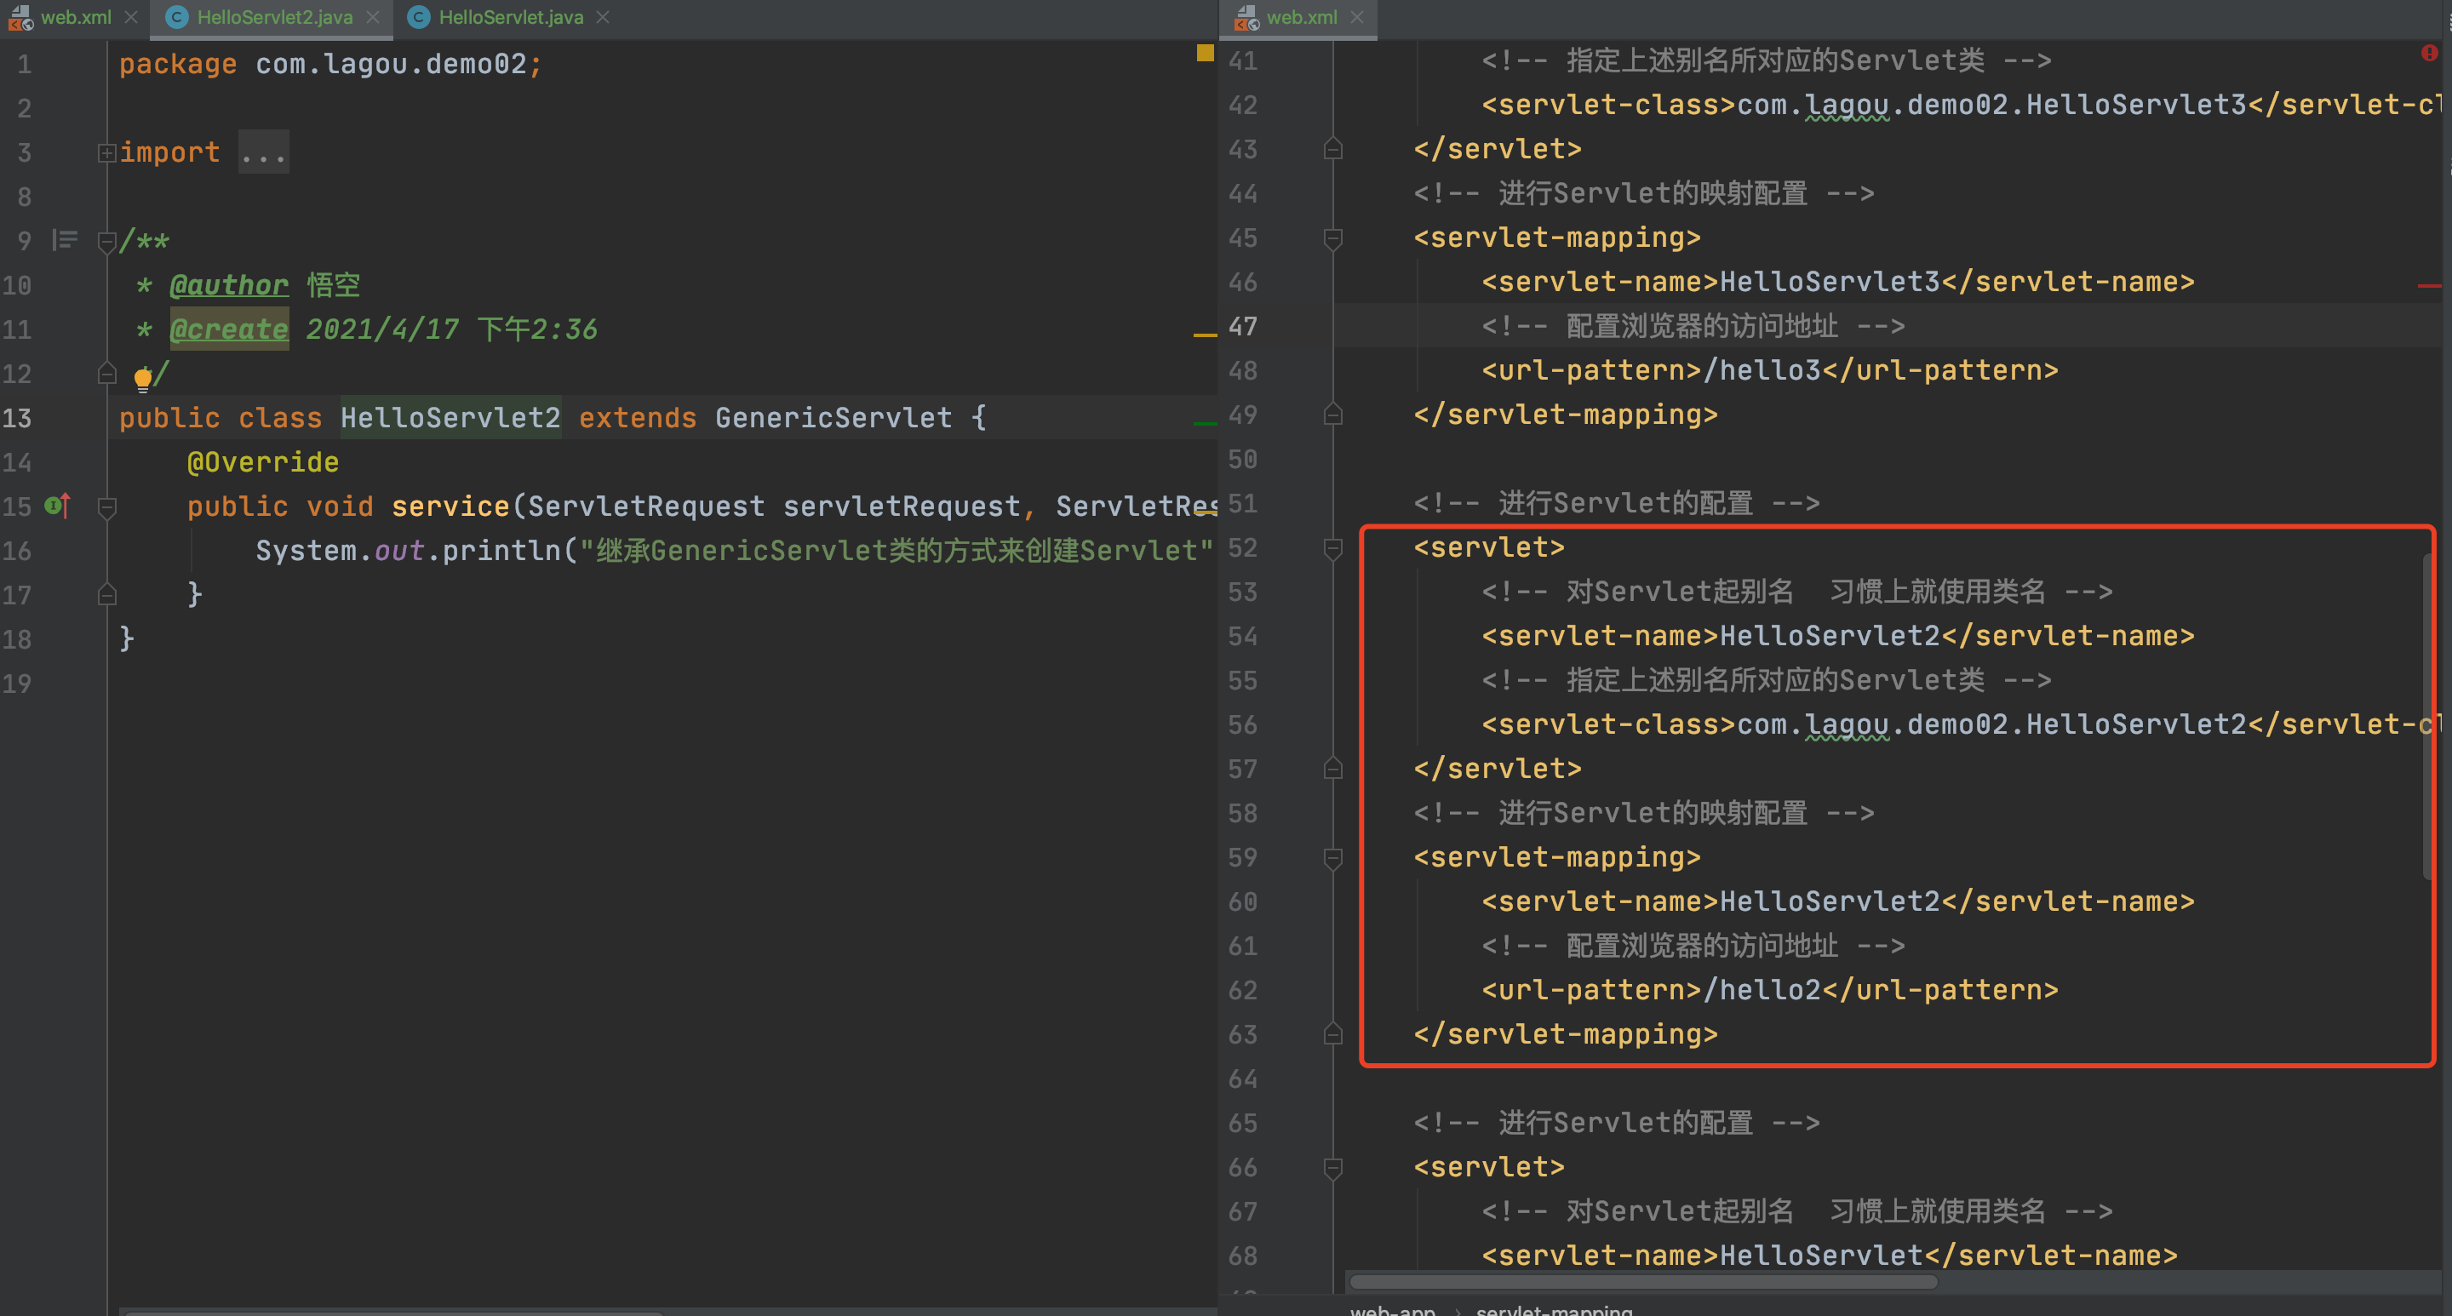The width and height of the screenshot is (2452, 1316).
Task: Activate the right pane web.xml tab
Action: pyautogui.click(x=1300, y=17)
